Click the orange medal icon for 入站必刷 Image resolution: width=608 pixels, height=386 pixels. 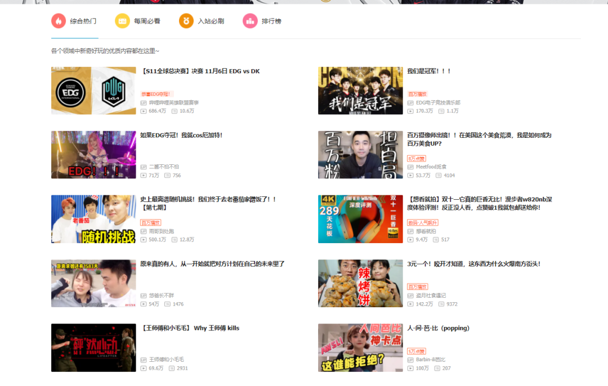coord(186,21)
